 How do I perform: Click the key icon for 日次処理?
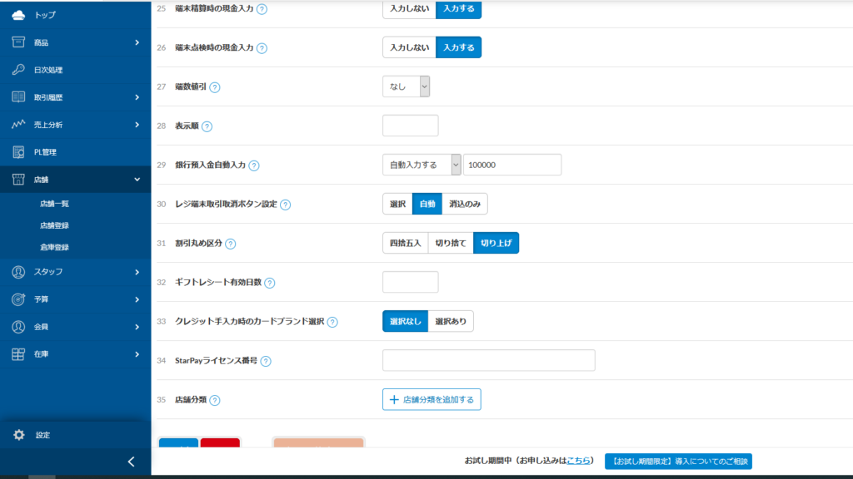(18, 70)
